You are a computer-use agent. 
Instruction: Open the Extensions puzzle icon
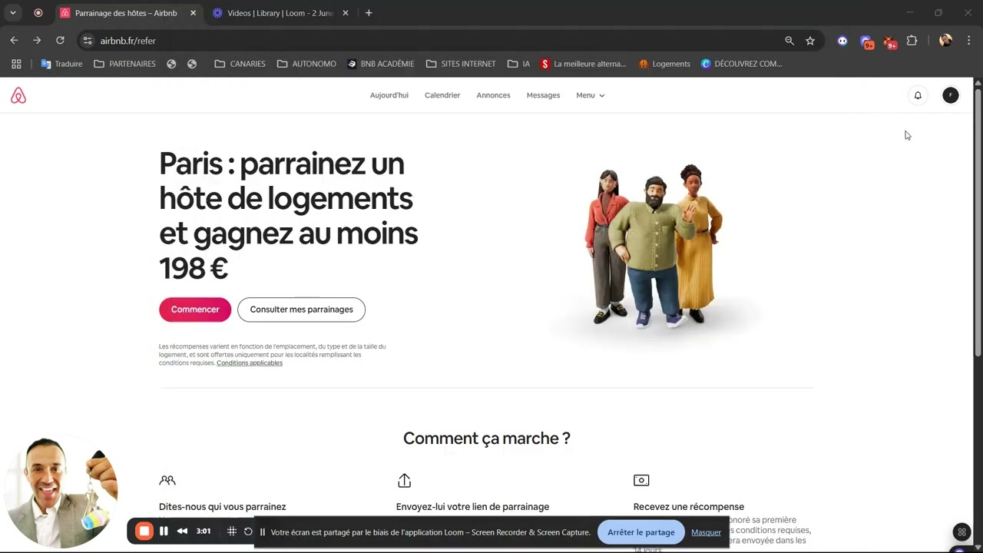[912, 41]
